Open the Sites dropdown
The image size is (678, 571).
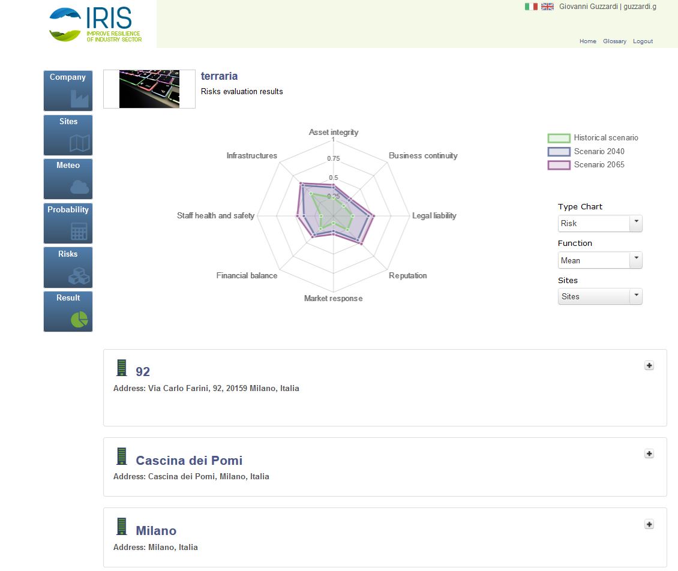(600, 296)
